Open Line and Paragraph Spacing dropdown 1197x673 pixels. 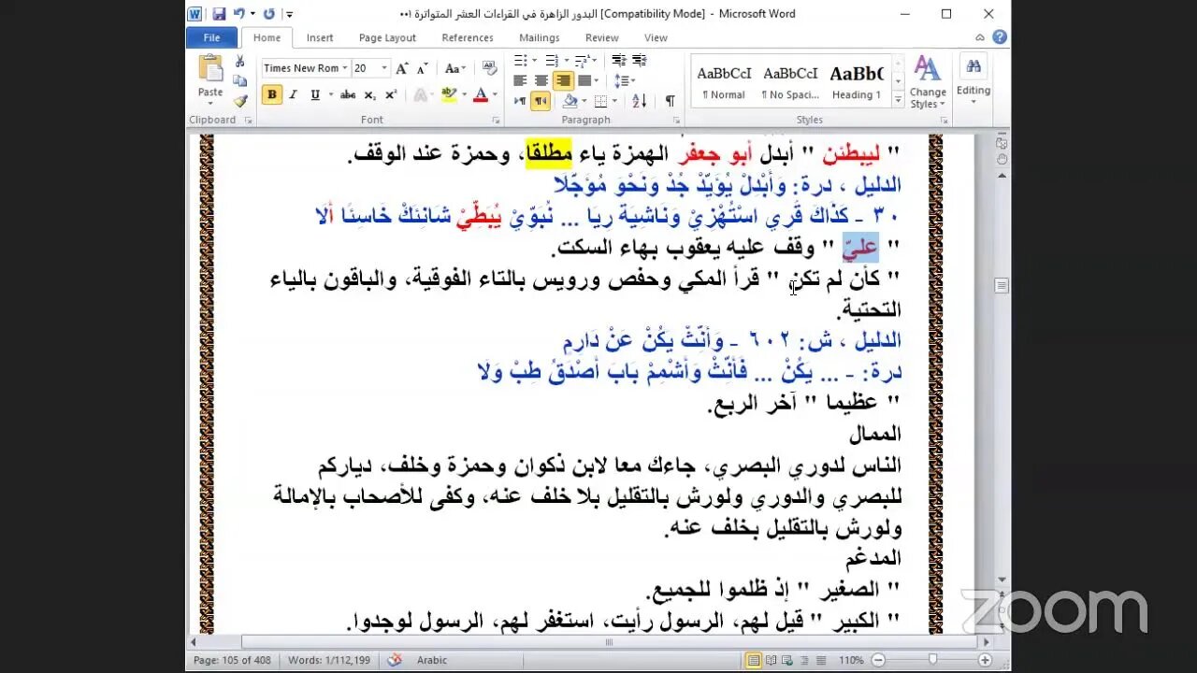[x=625, y=80]
